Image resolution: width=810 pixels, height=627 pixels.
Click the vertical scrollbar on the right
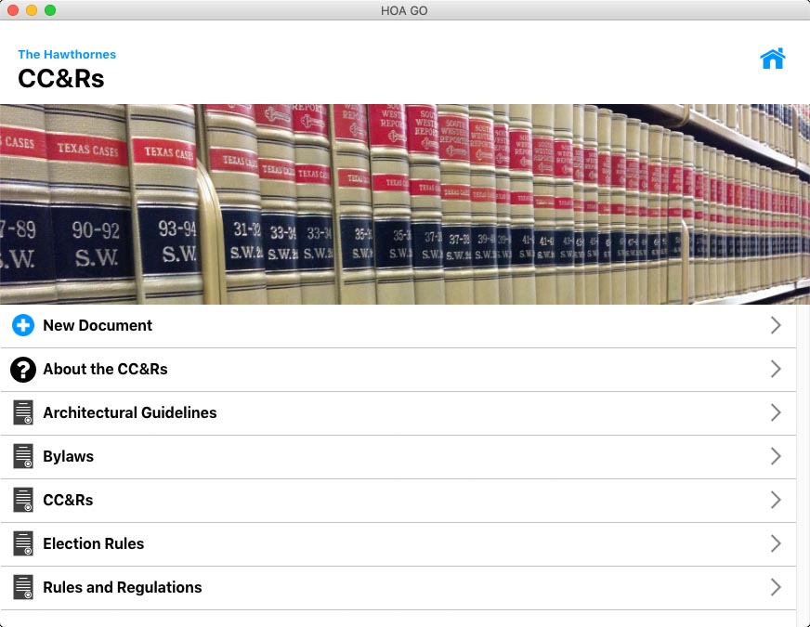pos(803,464)
